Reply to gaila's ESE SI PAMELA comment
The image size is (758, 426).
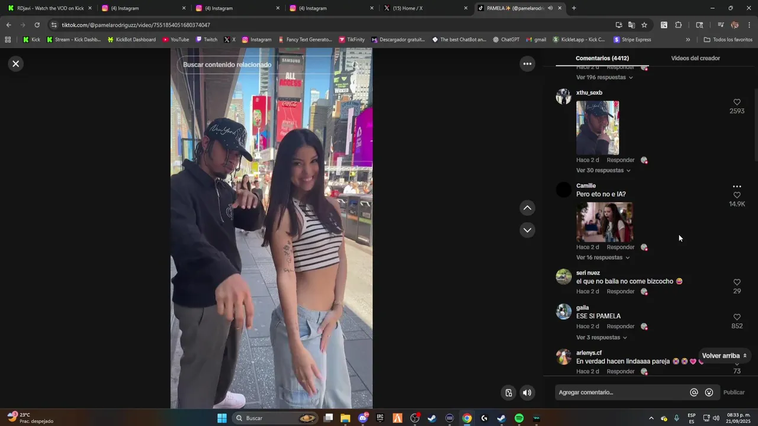[x=621, y=327]
